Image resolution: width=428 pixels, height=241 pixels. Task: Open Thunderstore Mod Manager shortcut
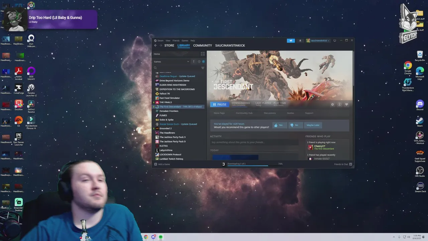pos(408,85)
